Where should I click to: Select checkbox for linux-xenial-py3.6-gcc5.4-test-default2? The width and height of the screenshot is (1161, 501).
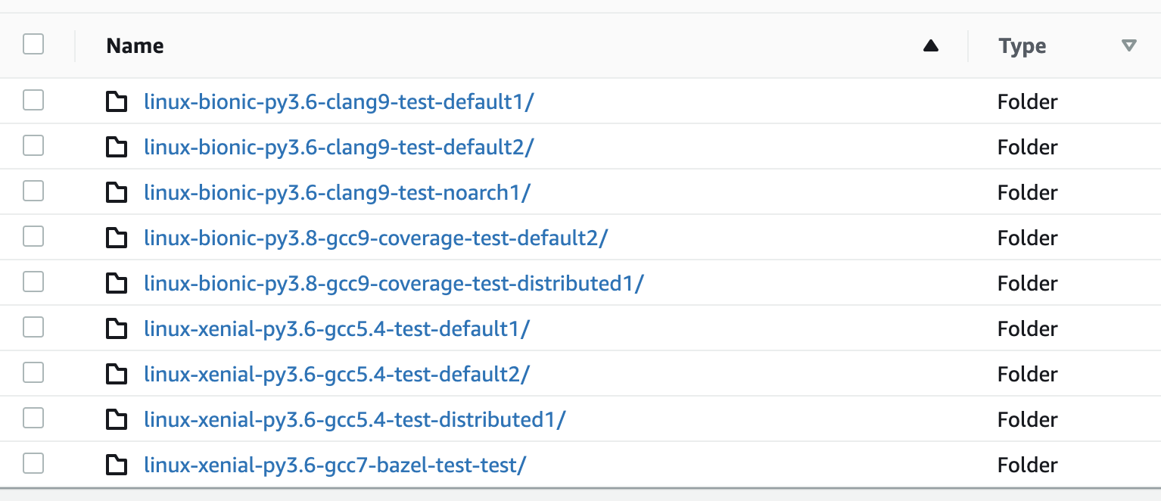pos(33,372)
